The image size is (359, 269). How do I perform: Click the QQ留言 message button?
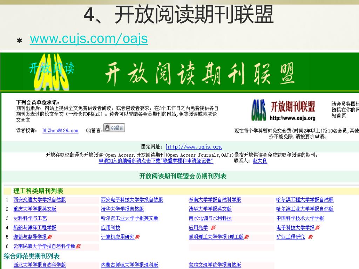[x=114, y=127]
